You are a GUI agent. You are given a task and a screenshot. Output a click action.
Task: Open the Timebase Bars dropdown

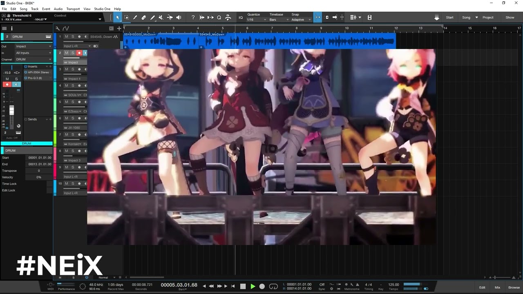[x=279, y=20]
